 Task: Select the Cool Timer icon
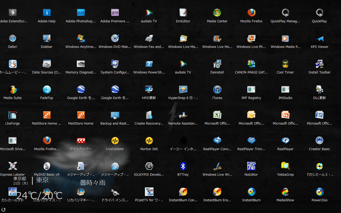coord(285,64)
